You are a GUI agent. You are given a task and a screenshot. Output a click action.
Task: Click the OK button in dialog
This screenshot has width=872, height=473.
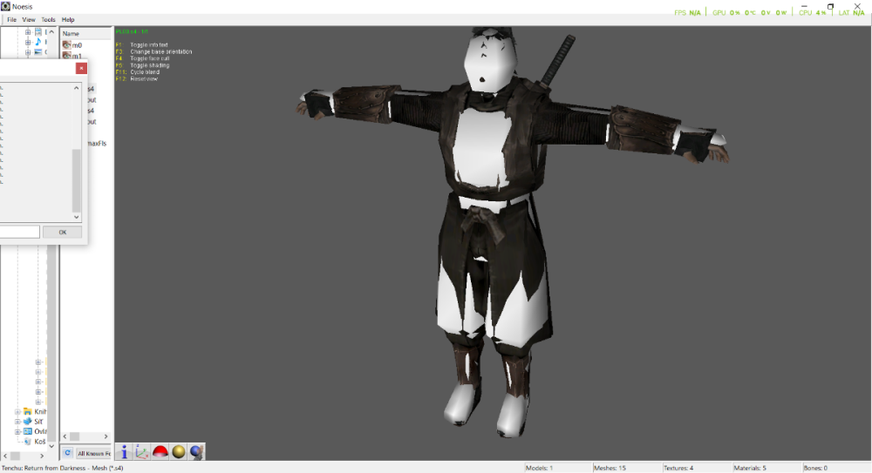click(x=62, y=233)
